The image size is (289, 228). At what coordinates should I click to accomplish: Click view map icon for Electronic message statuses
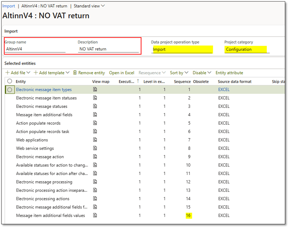(95, 106)
